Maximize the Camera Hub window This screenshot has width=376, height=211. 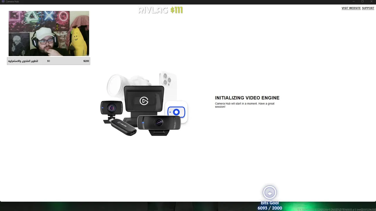(362, 1)
